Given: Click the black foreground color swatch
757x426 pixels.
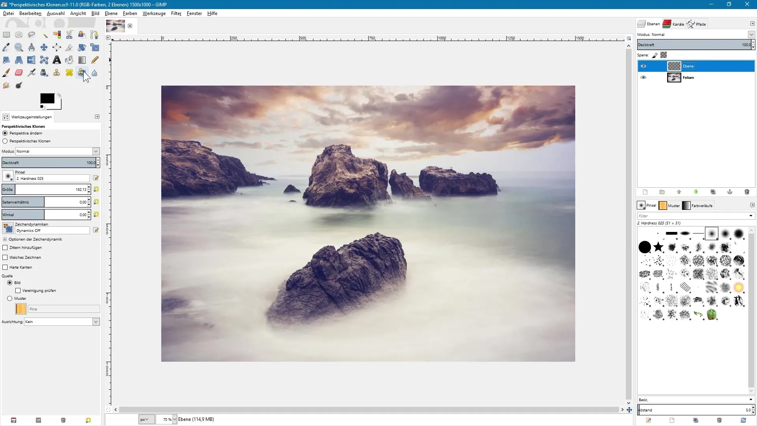Looking at the screenshot, I should 47,99.
